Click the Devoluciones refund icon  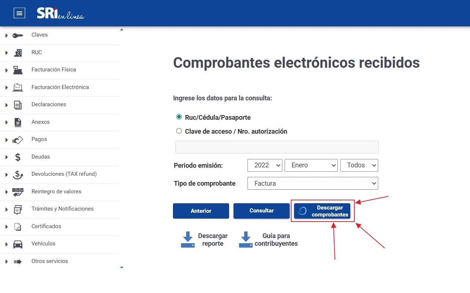coord(18,174)
